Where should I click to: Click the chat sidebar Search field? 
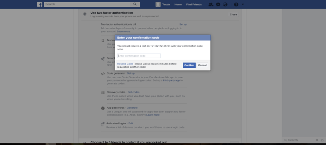[299, 140]
